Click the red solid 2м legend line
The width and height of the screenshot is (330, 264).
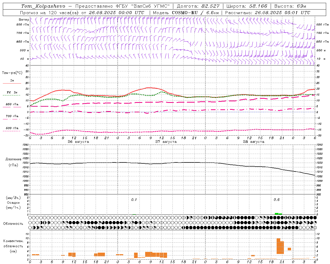pos(12,83)
